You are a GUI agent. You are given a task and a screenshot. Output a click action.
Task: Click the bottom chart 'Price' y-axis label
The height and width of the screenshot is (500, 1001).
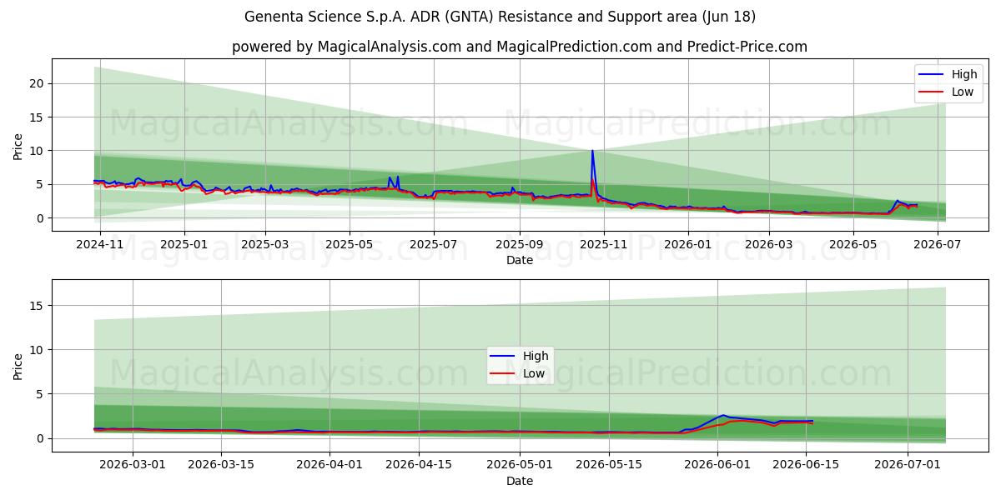coord(18,365)
